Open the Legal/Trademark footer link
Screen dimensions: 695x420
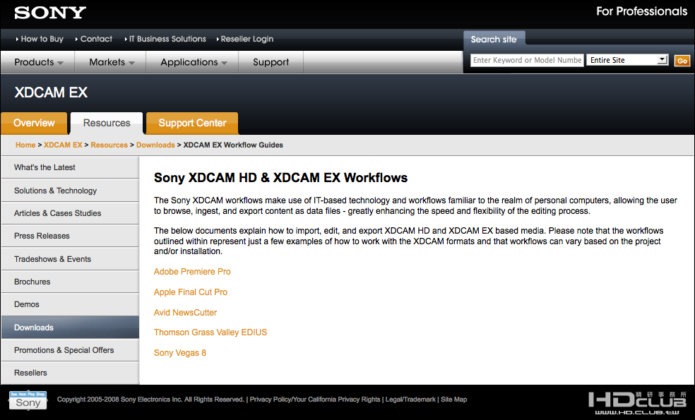coord(410,400)
